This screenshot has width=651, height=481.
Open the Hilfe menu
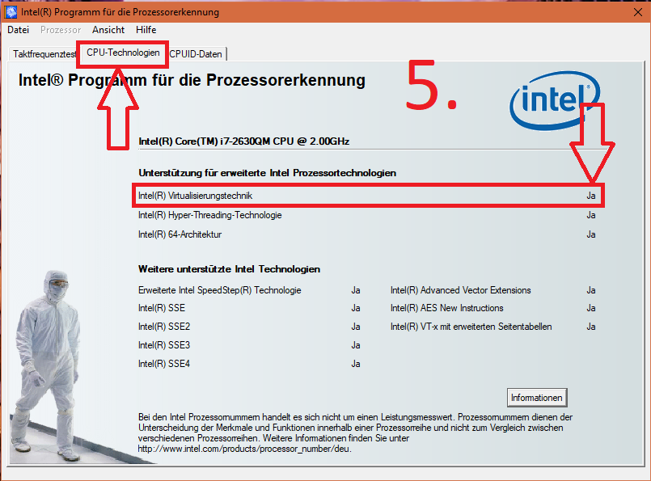[146, 30]
